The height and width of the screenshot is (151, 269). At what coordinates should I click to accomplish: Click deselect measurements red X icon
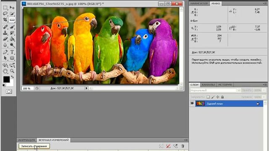tap(168, 146)
